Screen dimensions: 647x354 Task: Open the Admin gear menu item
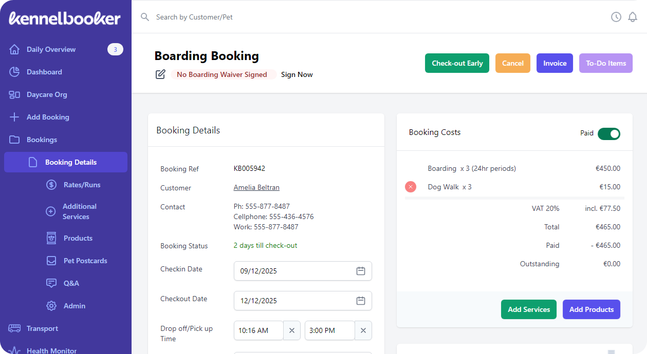74,306
